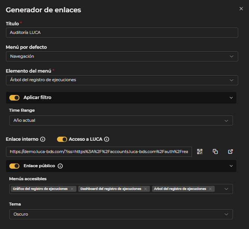Viewport: 249px width, 229px height.
Task: Toggle the Aplicar filtro switch
Action: click(x=14, y=98)
